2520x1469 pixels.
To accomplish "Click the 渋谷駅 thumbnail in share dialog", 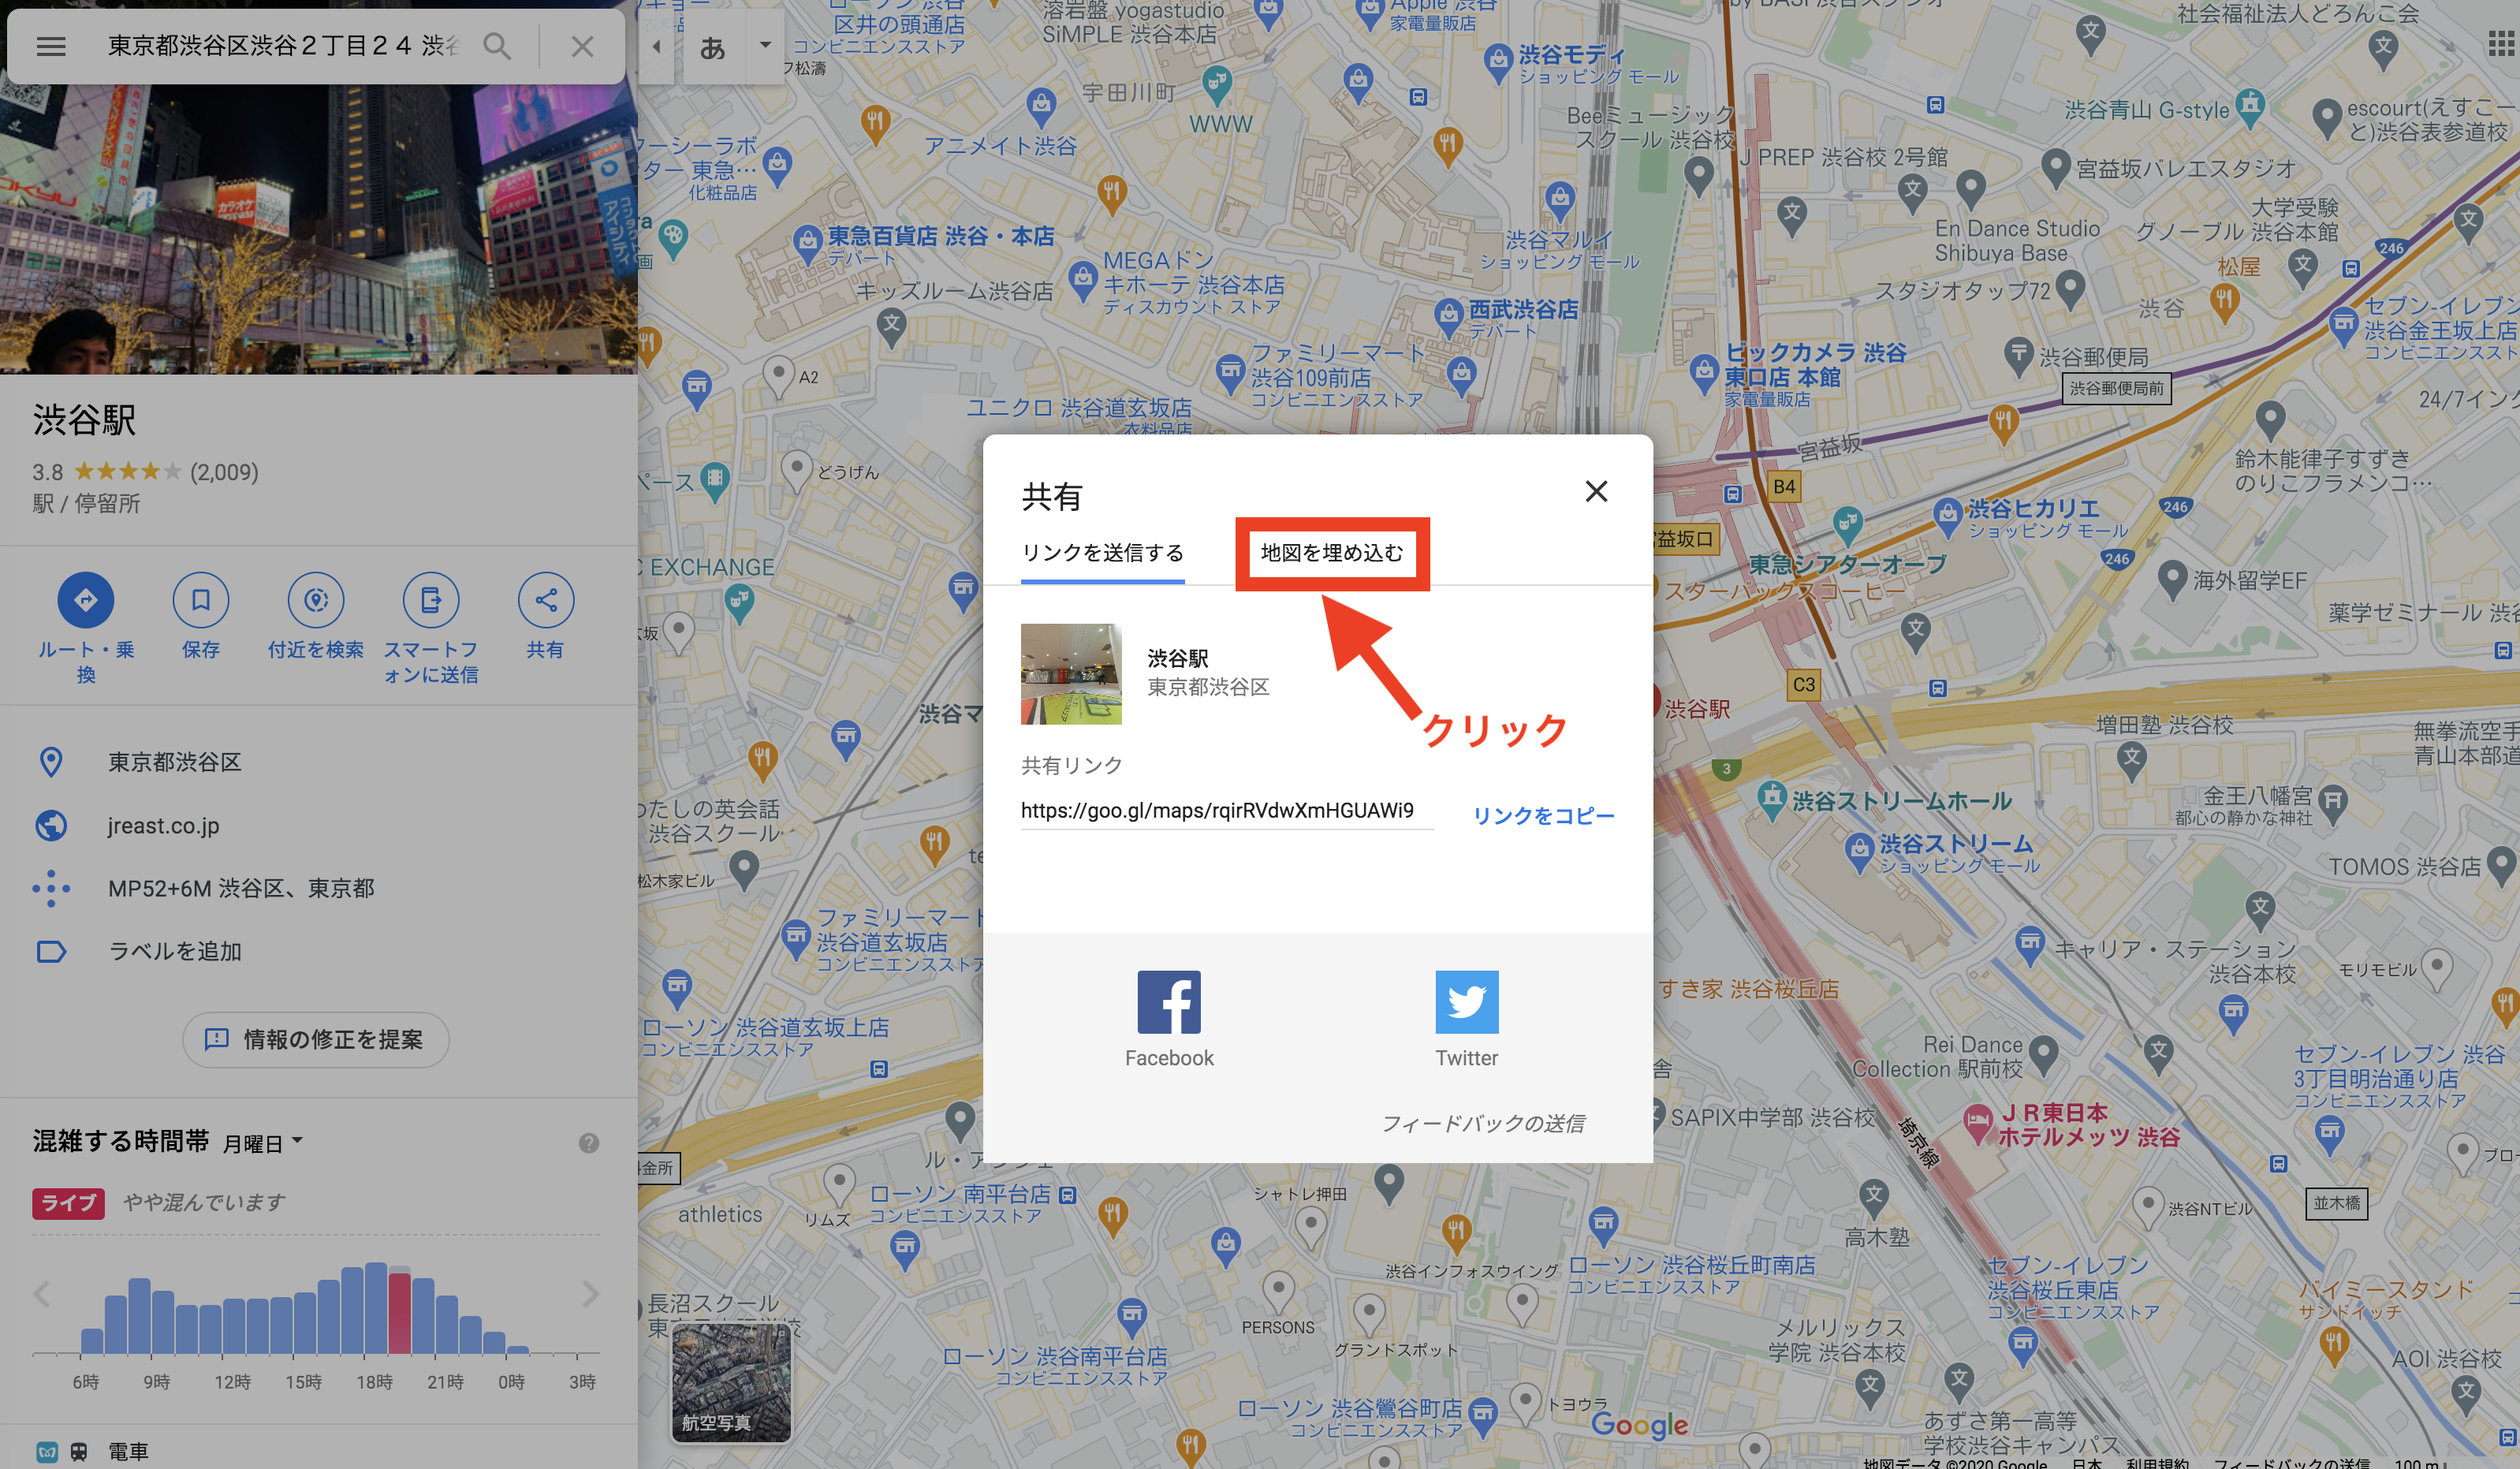I will coord(1070,674).
